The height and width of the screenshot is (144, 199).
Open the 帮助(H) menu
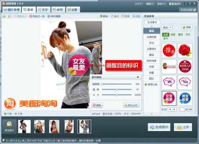click(x=162, y=4)
